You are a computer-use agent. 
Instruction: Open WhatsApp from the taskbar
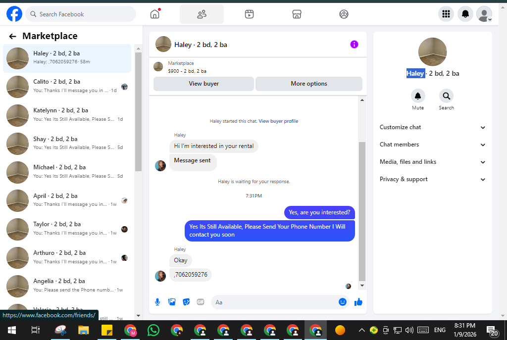pos(153,330)
